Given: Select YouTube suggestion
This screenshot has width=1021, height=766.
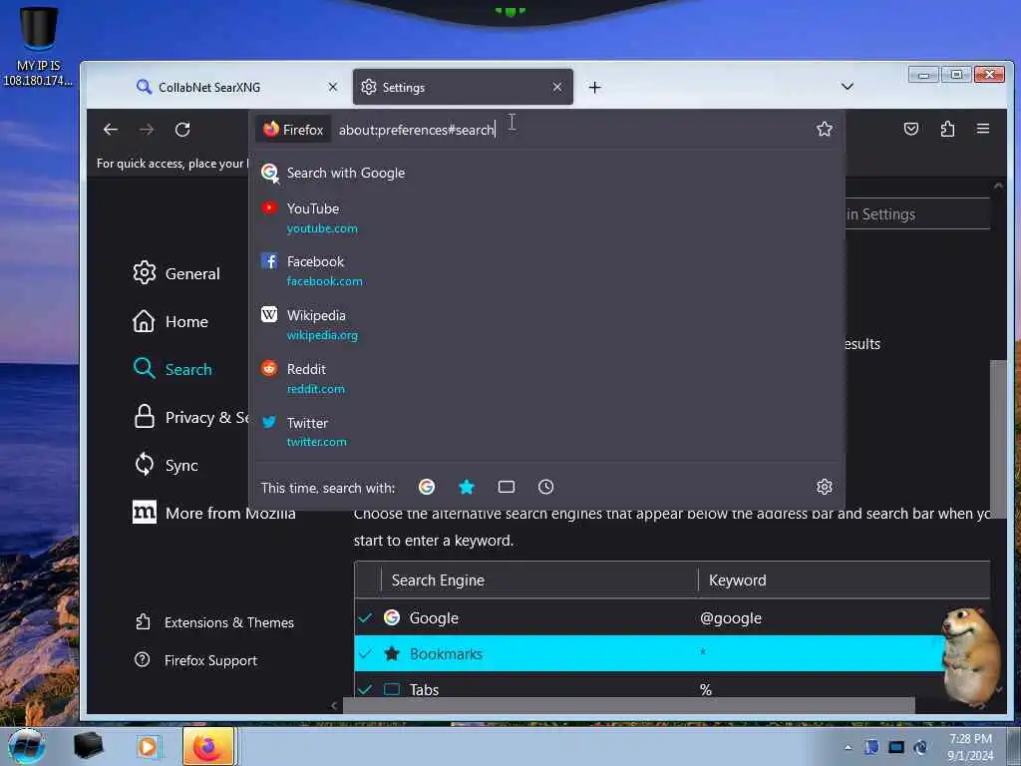Looking at the screenshot, I should (546, 217).
